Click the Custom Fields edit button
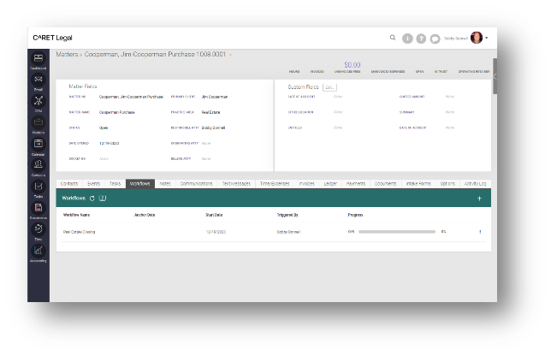The image size is (551, 356). (329, 87)
